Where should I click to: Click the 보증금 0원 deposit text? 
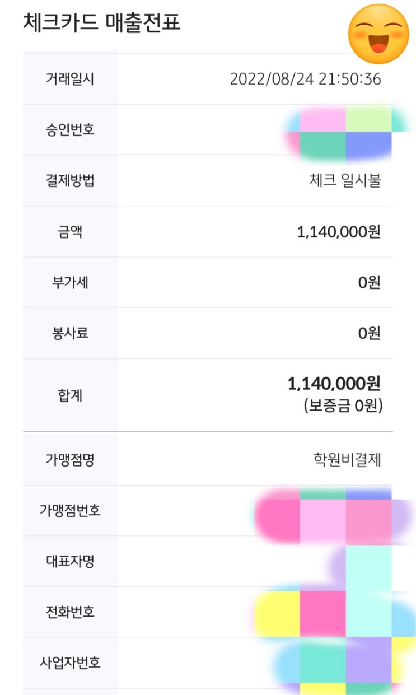point(343,405)
